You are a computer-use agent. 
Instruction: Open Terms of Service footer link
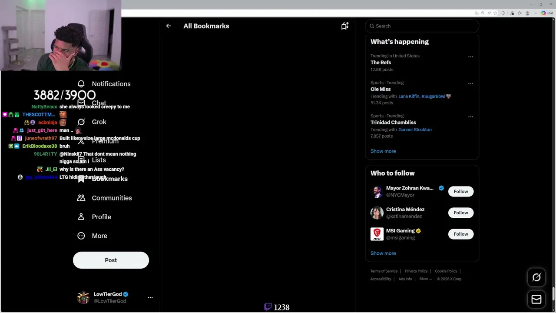pos(384,271)
